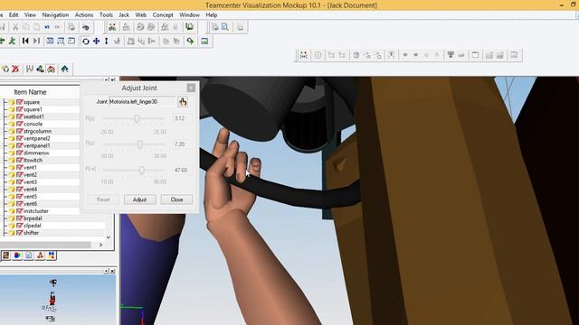This screenshot has width=579, height=325.
Task: Uncheck the vent1 item checkbox
Action: click(x=20, y=167)
